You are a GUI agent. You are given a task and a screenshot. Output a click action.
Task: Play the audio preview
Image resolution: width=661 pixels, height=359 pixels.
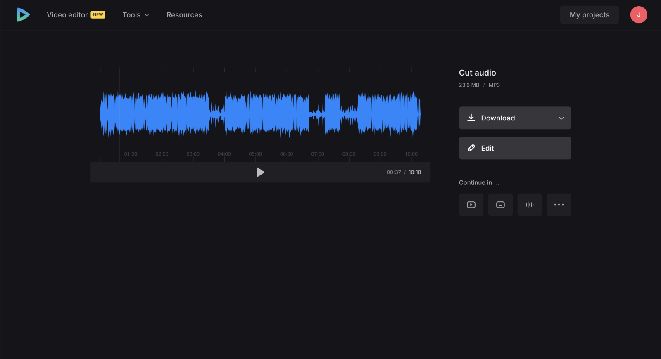point(260,172)
